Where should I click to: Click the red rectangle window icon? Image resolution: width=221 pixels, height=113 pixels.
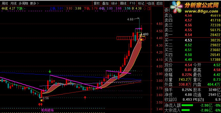(149, 9)
